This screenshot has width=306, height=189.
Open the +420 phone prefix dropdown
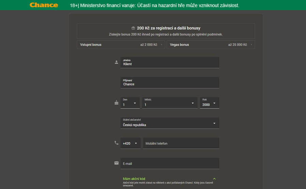pyautogui.click(x=130, y=143)
